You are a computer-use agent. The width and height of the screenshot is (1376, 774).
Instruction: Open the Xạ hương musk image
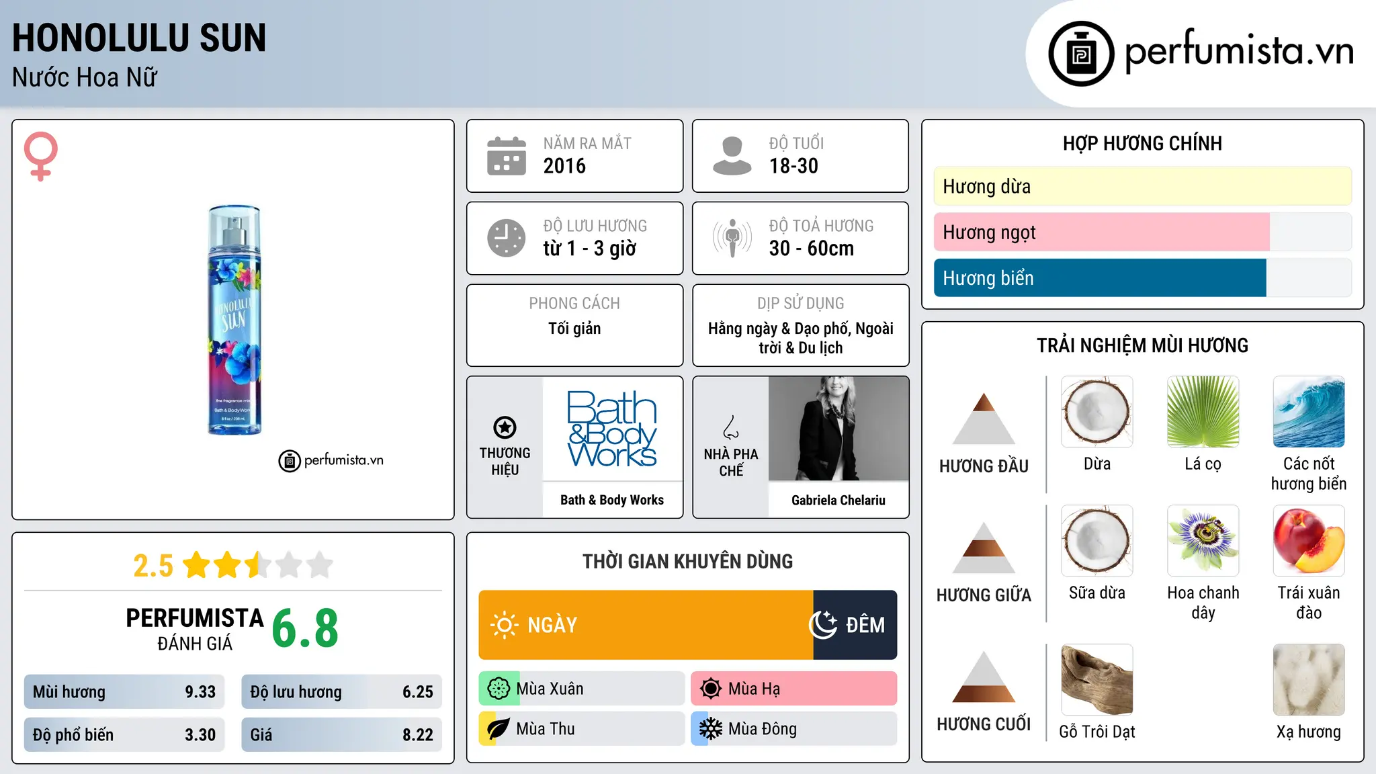pos(1309,680)
